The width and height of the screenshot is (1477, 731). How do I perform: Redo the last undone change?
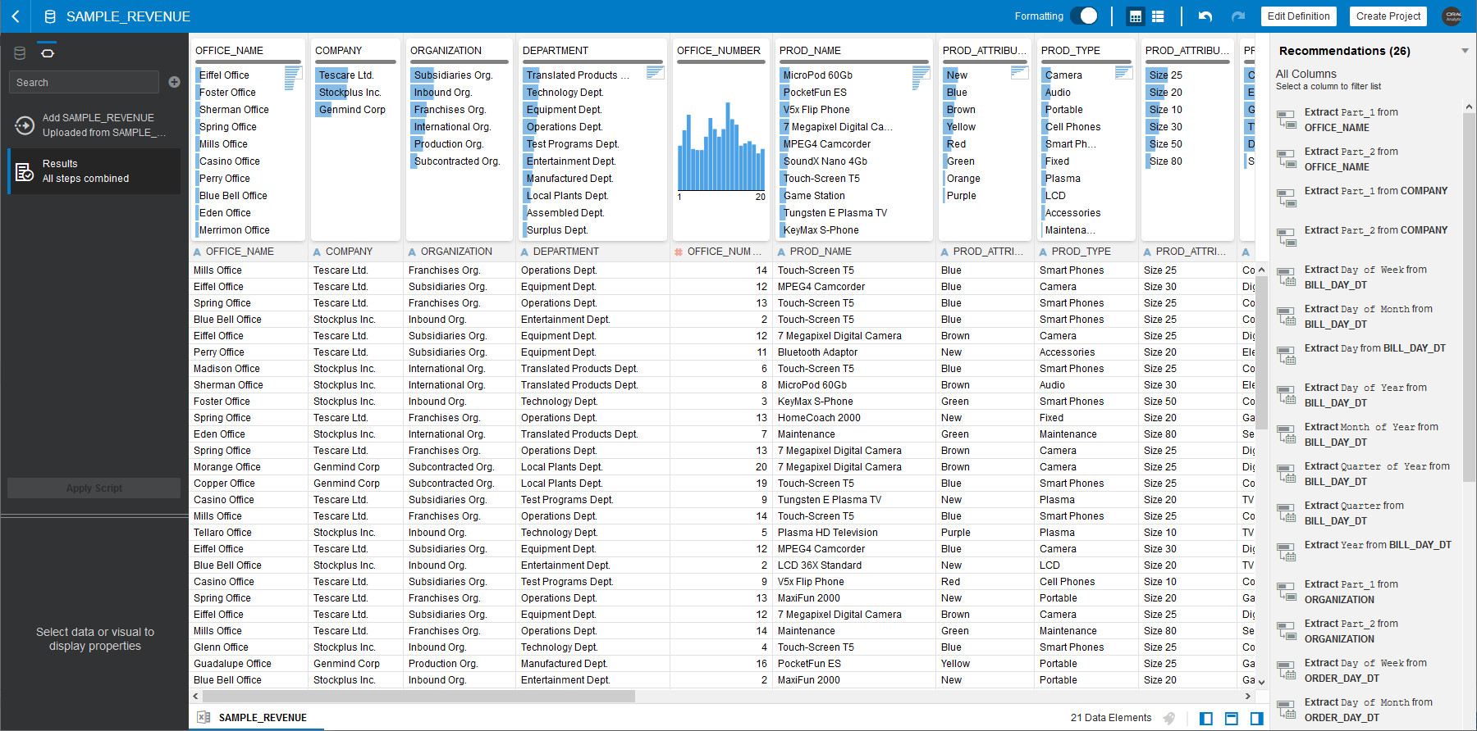click(1238, 16)
